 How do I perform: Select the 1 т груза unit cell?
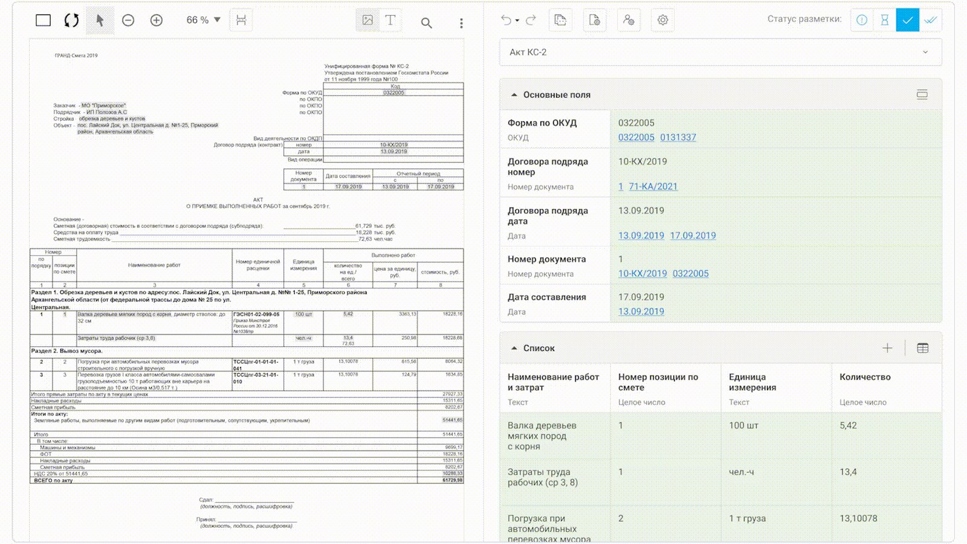coord(776,523)
